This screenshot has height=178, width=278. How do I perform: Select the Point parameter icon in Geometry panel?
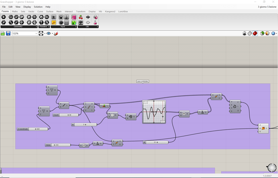point(4,17)
